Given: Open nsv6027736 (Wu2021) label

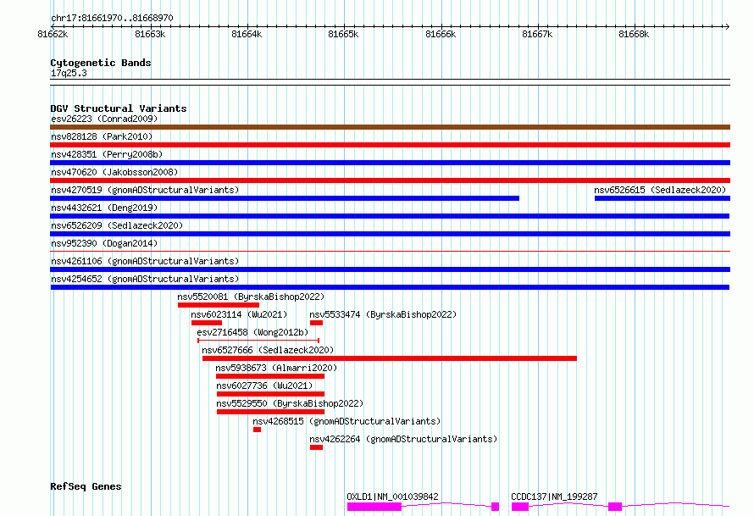Looking at the screenshot, I should 264,386.
